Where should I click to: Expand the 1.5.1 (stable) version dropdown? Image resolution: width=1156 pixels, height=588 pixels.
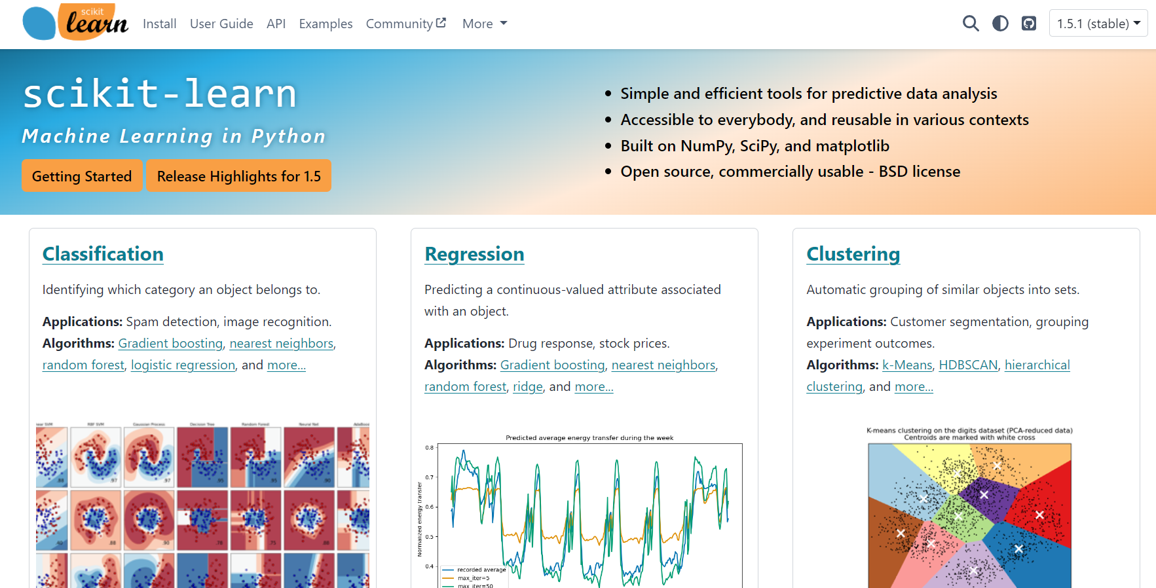point(1098,24)
